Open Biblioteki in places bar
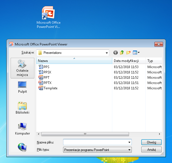 click(22, 108)
